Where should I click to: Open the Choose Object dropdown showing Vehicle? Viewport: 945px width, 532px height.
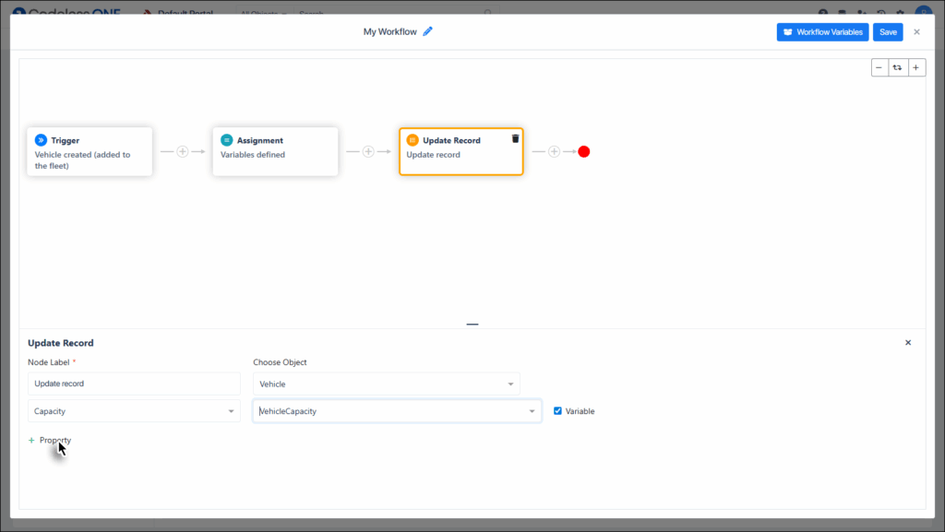point(386,384)
